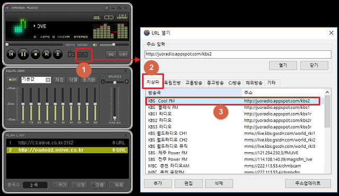The image size is (339, 196).
Task: Select playlist entry http://c3.inlive.co.kr:2162
Action: [x=67, y=143]
